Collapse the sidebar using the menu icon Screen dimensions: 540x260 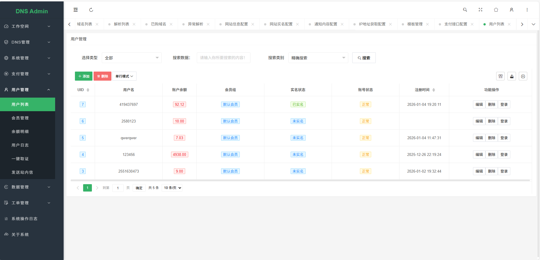[x=75, y=10]
